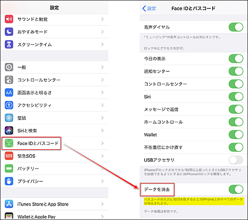
Task: Open 壁紙 via its chevron
Action: (x=103, y=118)
